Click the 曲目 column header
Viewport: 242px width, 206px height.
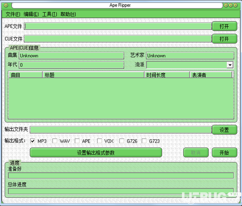25,75
